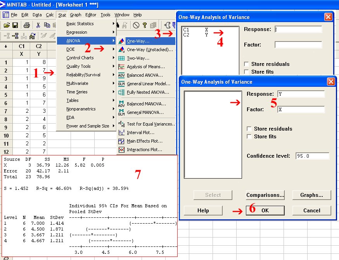
Task: Click the C2 column header
Action: click(39, 46)
